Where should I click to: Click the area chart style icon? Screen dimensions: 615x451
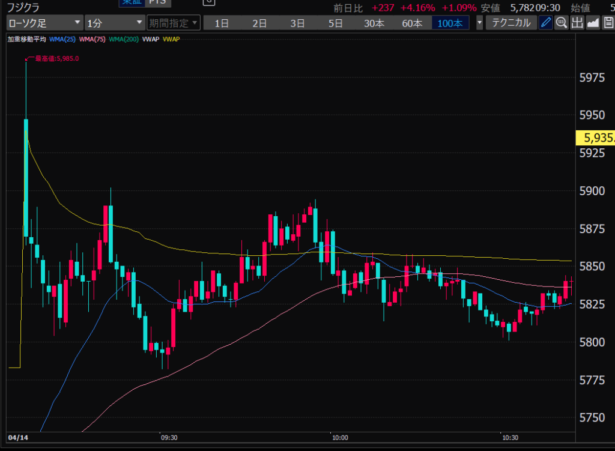point(593,23)
